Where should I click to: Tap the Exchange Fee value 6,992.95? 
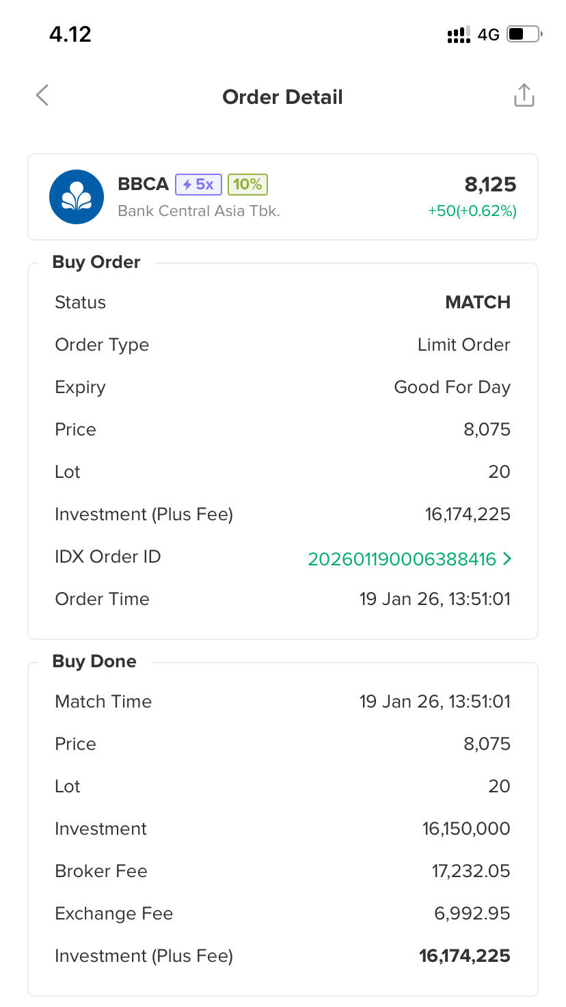(472, 913)
